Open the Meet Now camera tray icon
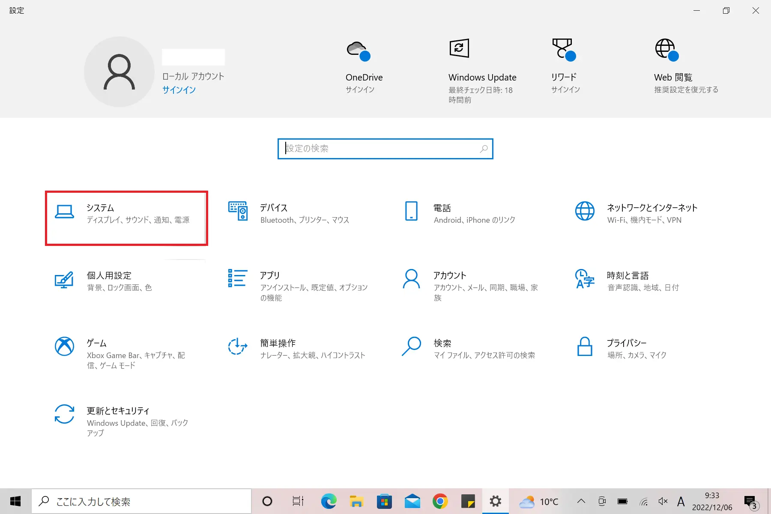The width and height of the screenshot is (771, 514). tap(602, 501)
